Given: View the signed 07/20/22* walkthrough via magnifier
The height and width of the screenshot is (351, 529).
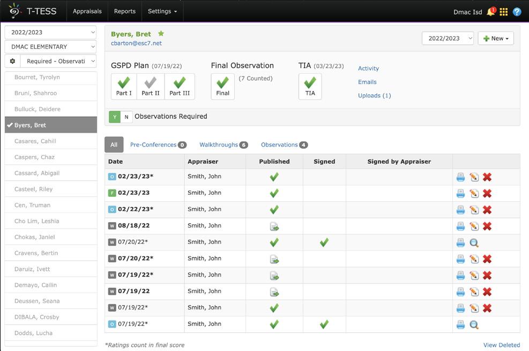Looking at the screenshot, I should tap(474, 243).
